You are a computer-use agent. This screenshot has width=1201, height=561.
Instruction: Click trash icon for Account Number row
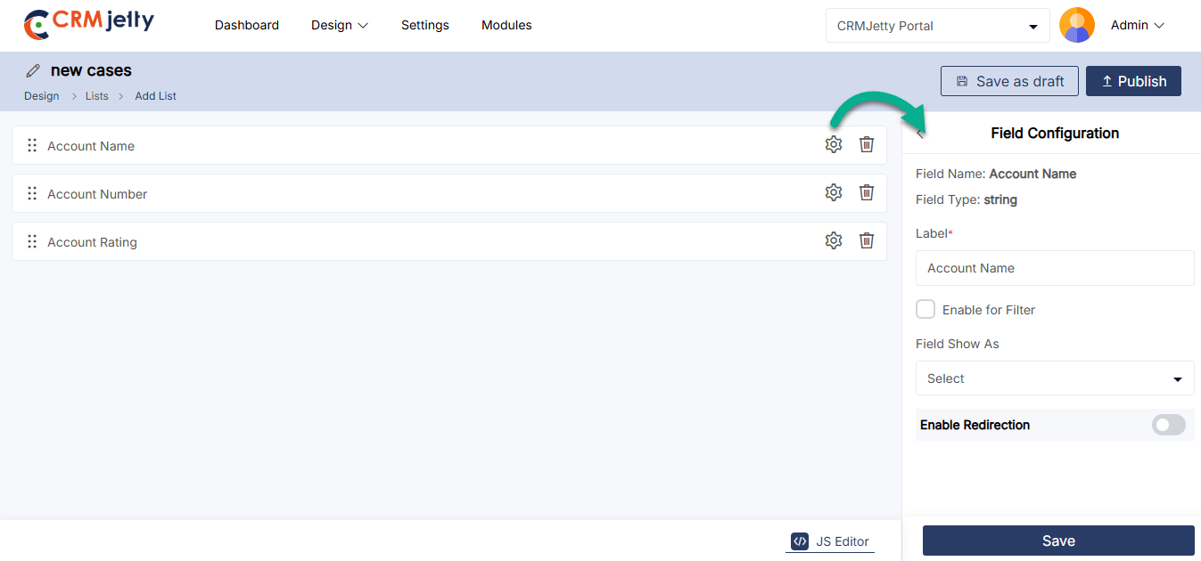866,192
